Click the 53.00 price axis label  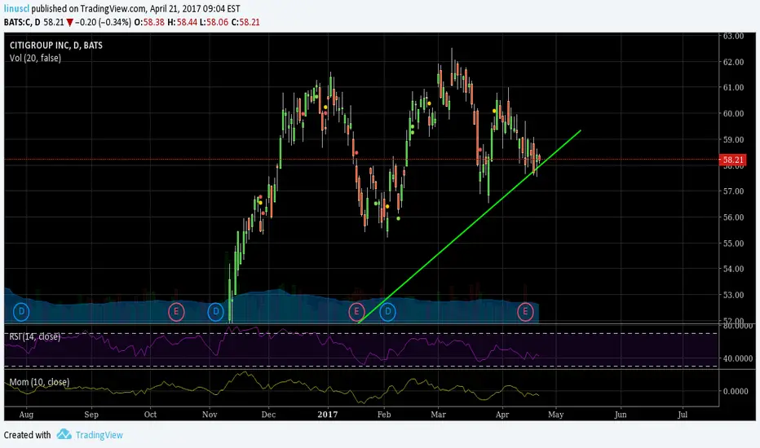(x=733, y=295)
